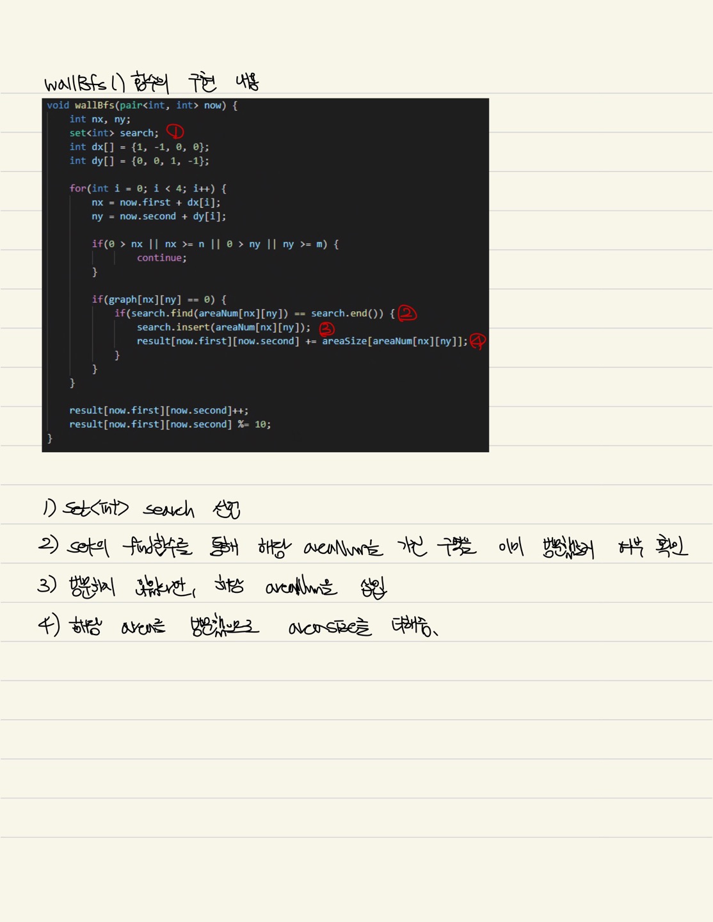The height and width of the screenshot is (922, 713).
Task: Click the 'set<int> search;' declaration line
Action: [114, 133]
